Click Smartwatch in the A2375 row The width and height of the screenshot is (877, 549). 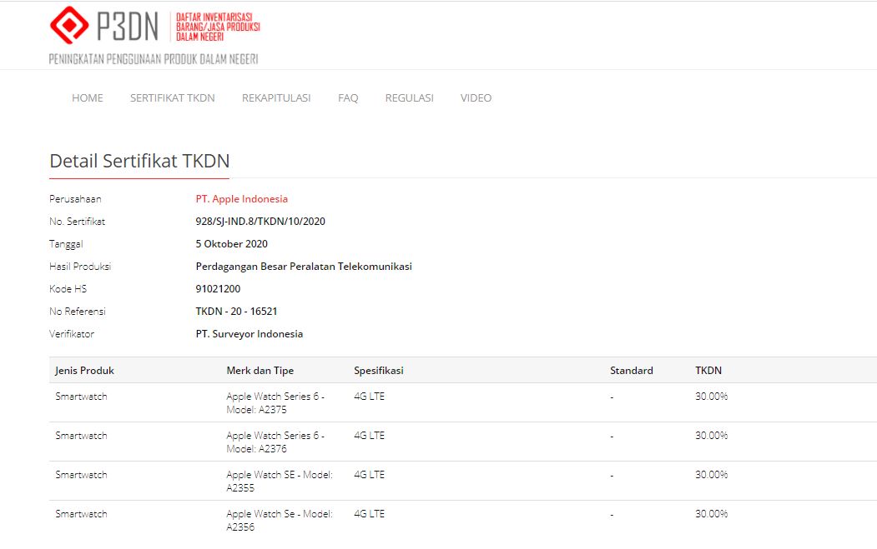pyautogui.click(x=81, y=397)
